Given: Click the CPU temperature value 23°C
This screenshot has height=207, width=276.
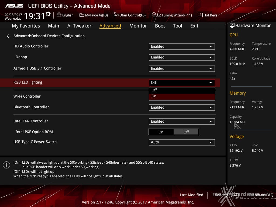Looking at the screenshot, I should [256, 49].
